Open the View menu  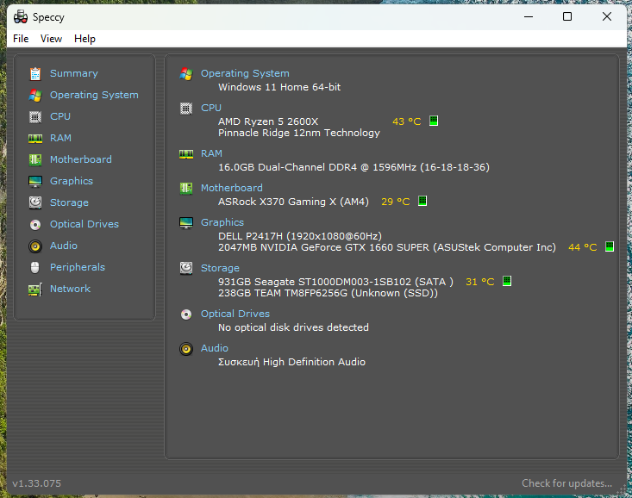[52, 39]
